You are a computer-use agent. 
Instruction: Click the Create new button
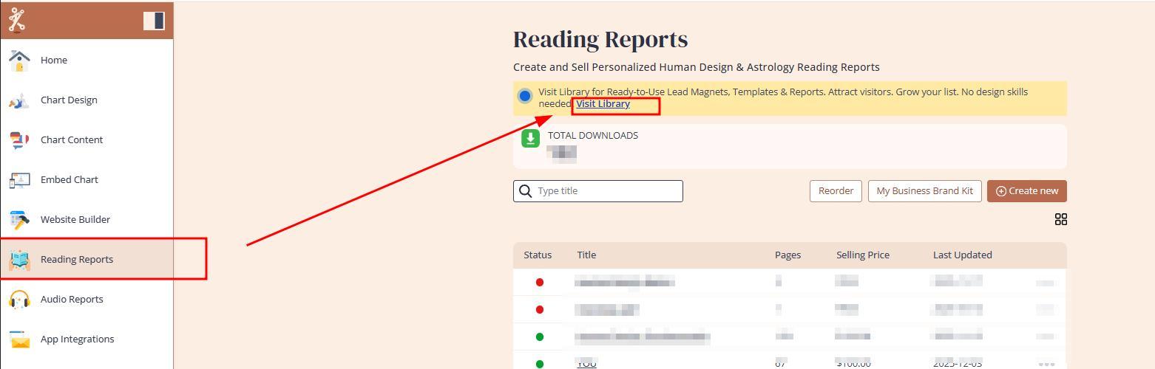pos(1026,191)
